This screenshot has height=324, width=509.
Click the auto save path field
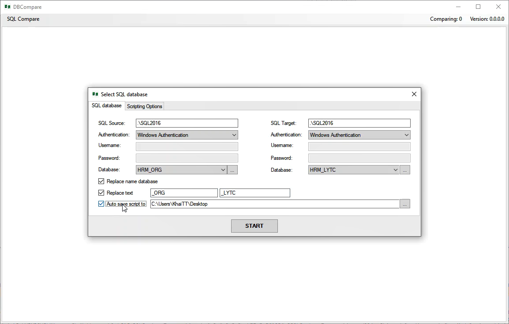point(275,204)
